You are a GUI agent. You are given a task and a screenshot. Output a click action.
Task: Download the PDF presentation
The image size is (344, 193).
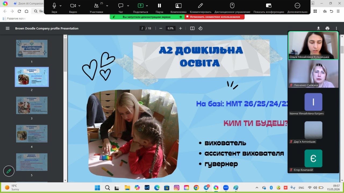click(318, 28)
